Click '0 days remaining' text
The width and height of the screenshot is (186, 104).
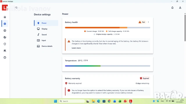[142, 83]
